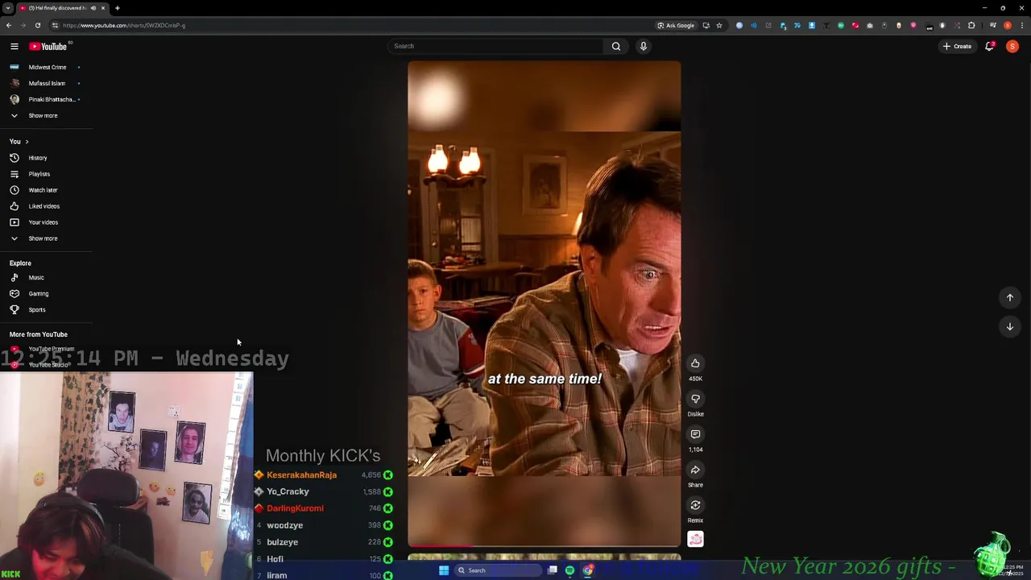Dislike the Short with thumbs down
Image resolution: width=1031 pixels, height=580 pixels.
pyautogui.click(x=695, y=399)
